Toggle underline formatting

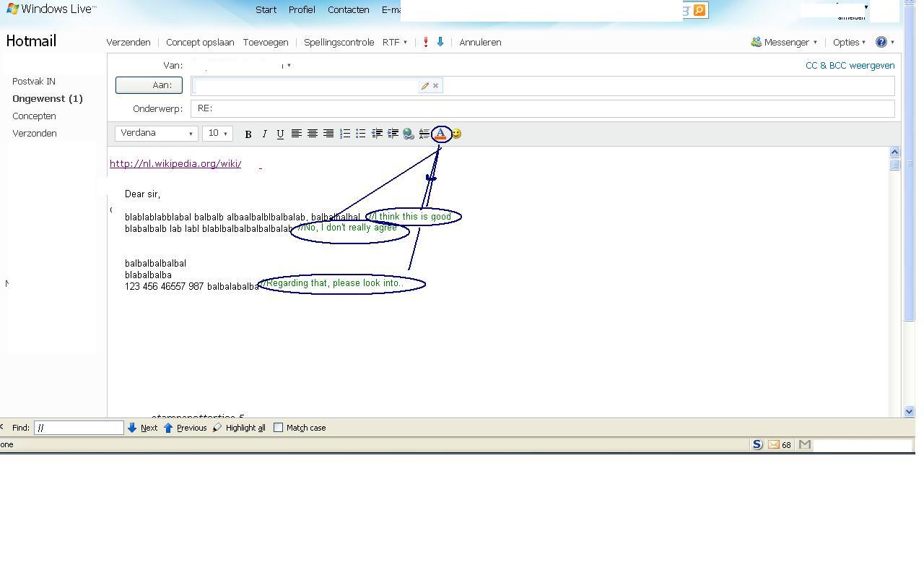(280, 134)
